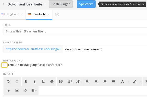Center align text
The width and height of the screenshot is (147, 97).
pyautogui.click(x=96, y=81)
